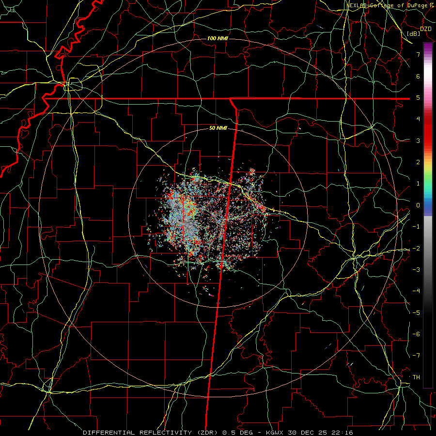Click the '100 NMI' range ring label
Viewport: 436px width, 436px height.
click(x=218, y=38)
